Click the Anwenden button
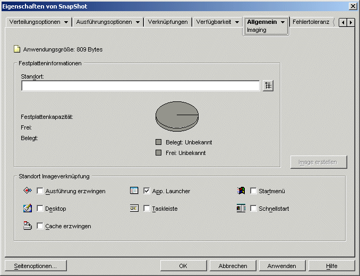Screen dimensions: 360x276 pyautogui.click(x=281, y=266)
